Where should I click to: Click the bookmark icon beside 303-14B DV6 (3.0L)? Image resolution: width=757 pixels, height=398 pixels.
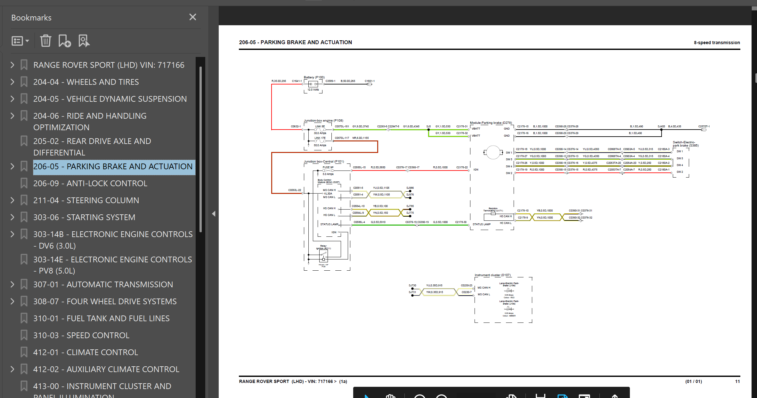click(24, 234)
